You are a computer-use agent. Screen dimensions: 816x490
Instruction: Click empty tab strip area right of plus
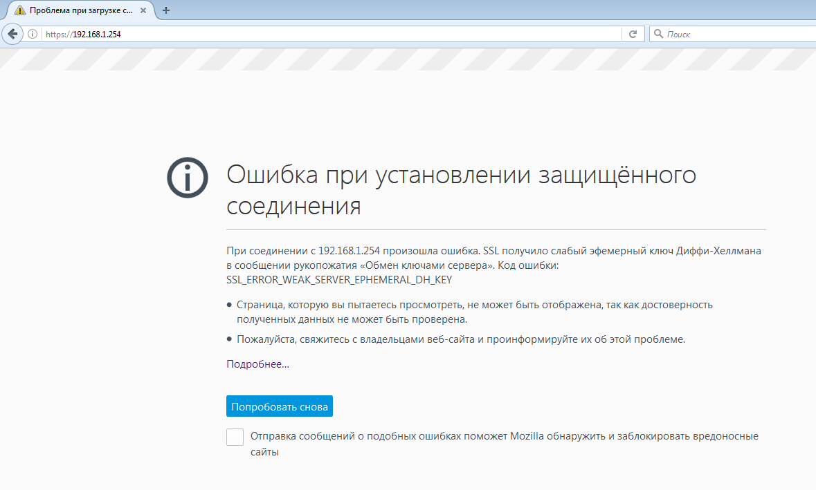coord(484,10)
